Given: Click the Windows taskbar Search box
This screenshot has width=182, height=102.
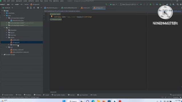Looking at the screenshot, I should (73, 101).
